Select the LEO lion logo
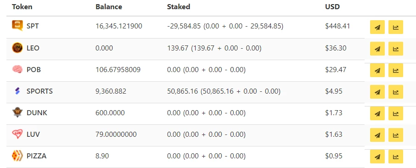This screenshot has height=168, width=416. pos(17,48)
